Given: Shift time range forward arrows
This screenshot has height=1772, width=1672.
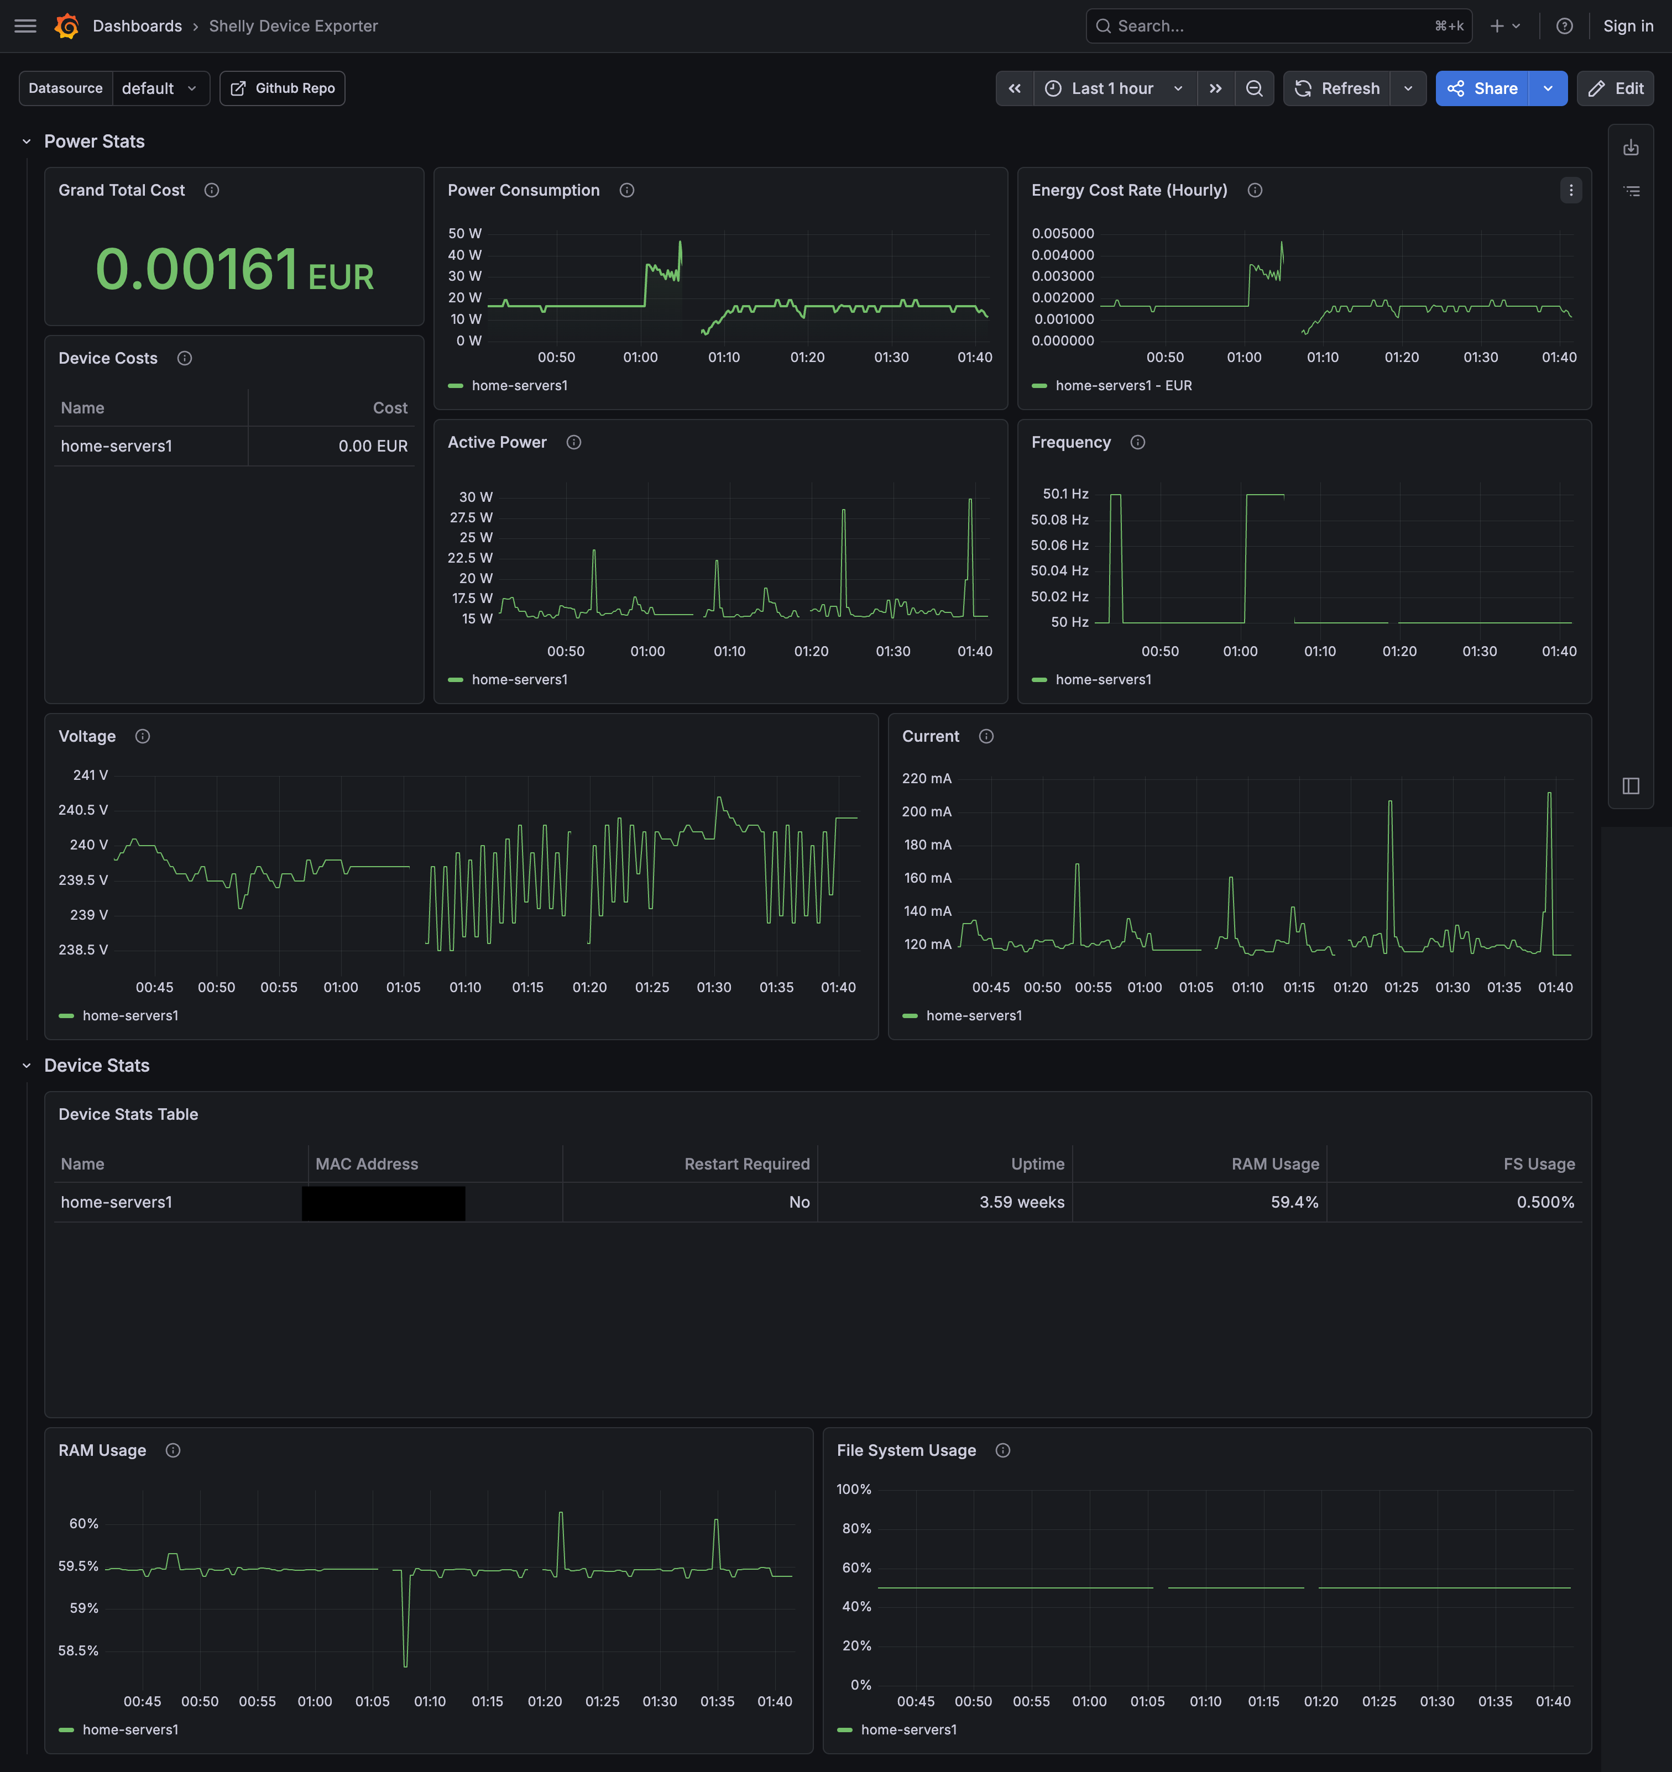Looking at the screenshot, I should pos(1215,88).
